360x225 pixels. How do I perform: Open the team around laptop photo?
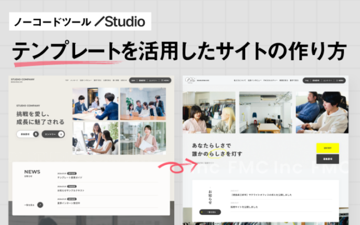pos(143,104)
